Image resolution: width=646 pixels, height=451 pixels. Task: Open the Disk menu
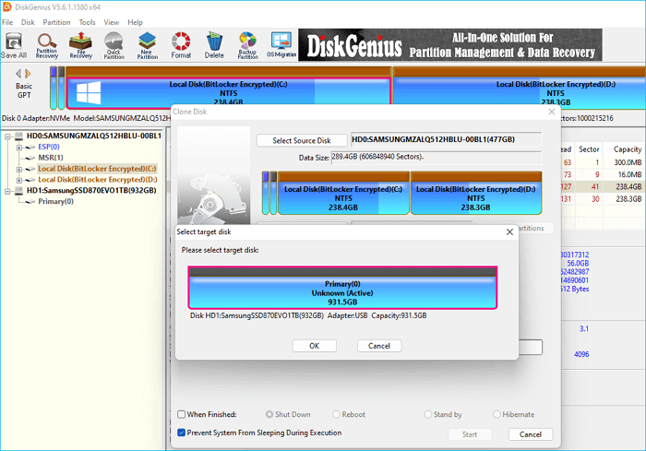(x=28, y=22)
